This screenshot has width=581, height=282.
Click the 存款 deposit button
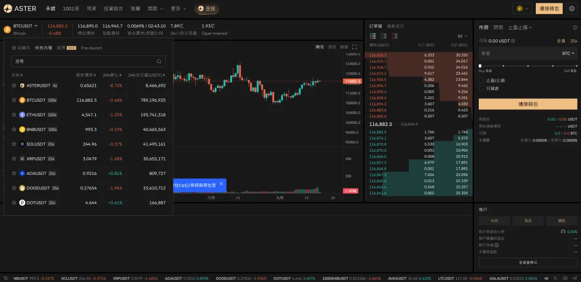[x=494, y=221]
